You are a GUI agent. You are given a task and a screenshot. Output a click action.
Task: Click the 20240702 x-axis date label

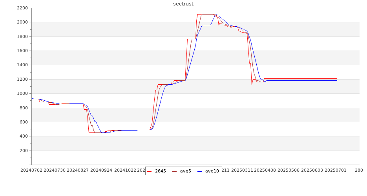[31, 171]
